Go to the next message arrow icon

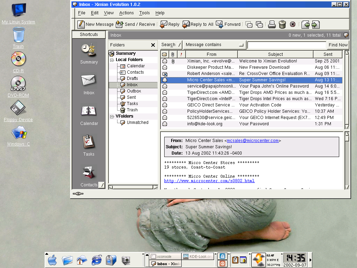(315, 24)
